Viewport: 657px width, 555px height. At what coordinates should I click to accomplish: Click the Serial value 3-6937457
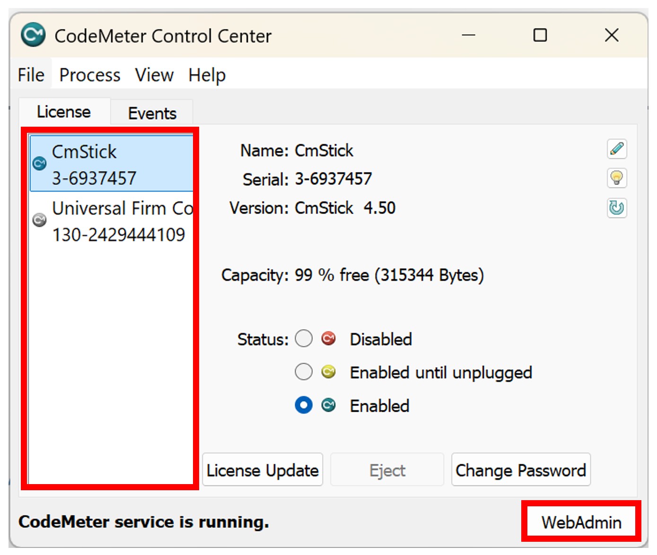point(333,179)
